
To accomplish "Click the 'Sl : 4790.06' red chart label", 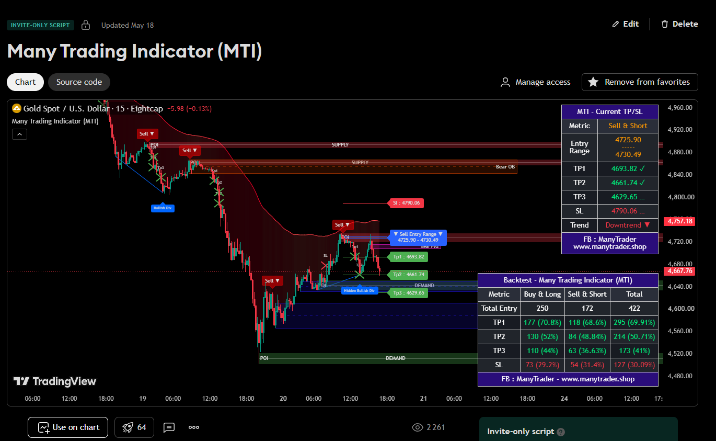I will tap(405, 203).
